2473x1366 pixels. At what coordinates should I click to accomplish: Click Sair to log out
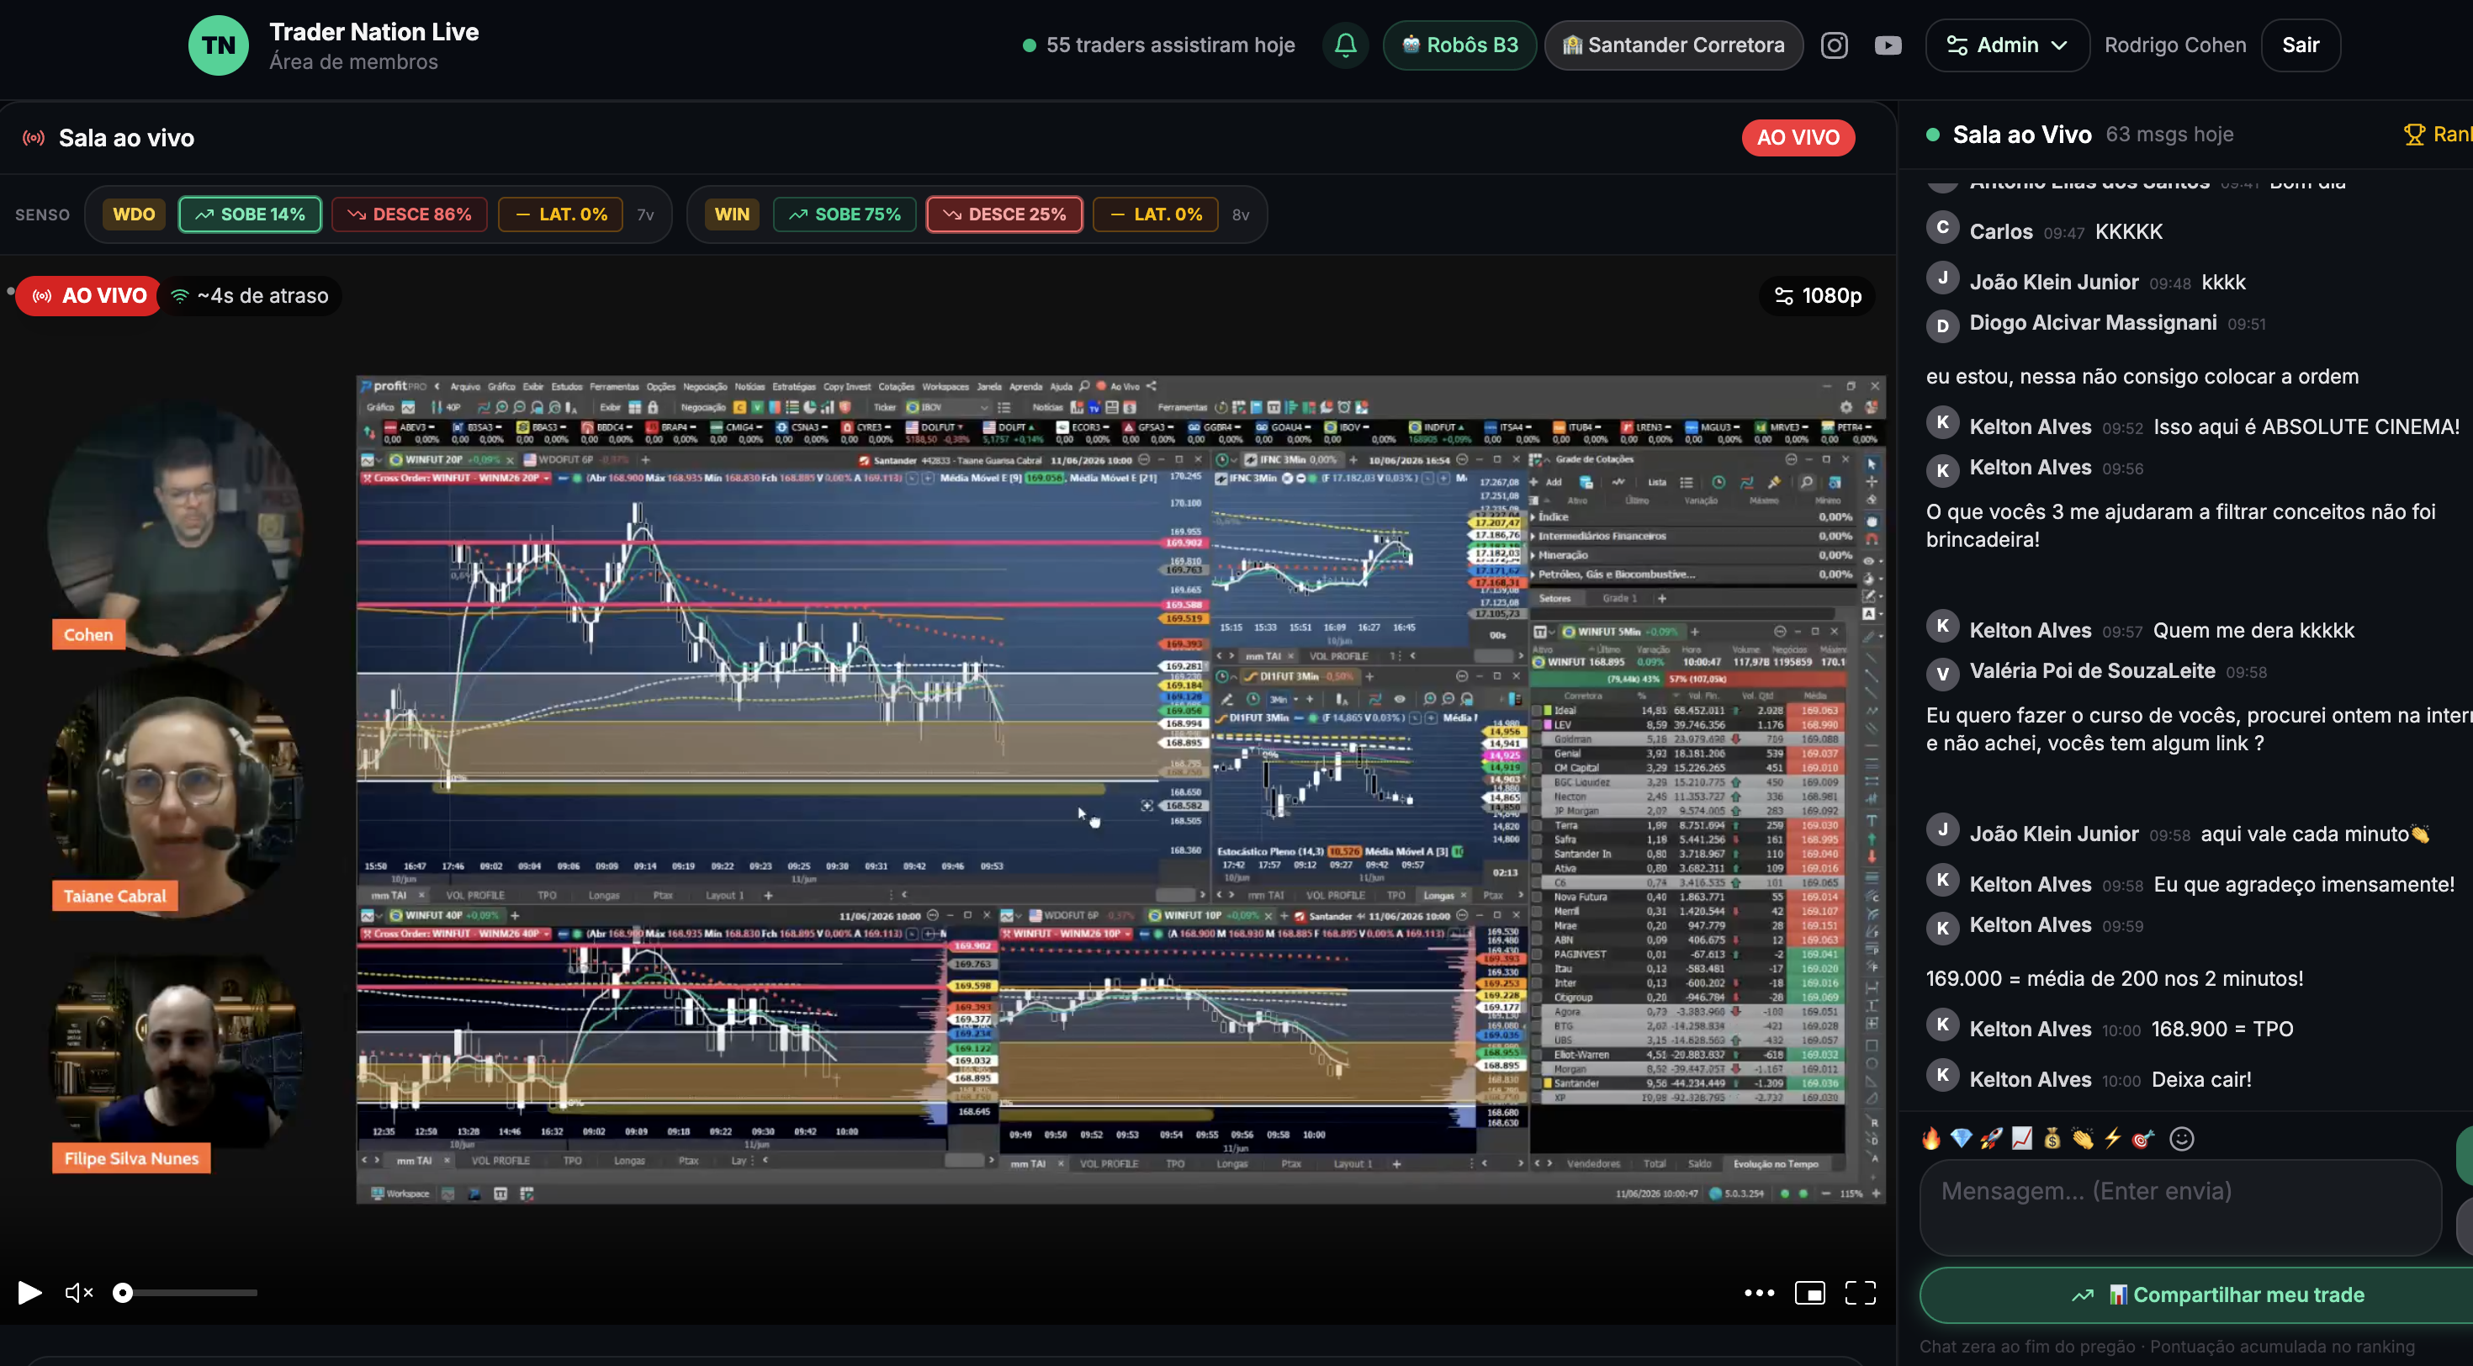coord(2301,45)
